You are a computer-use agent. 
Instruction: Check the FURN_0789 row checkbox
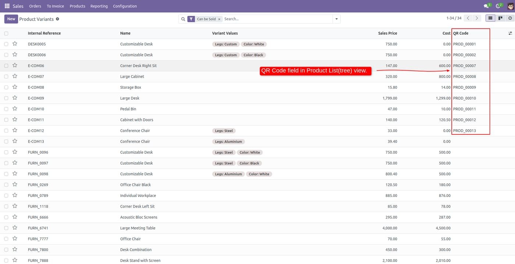tap(6, 196)
